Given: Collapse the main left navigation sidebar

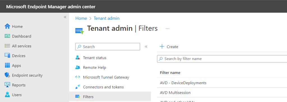Looking at the screenshot, I should click(65, 17).
